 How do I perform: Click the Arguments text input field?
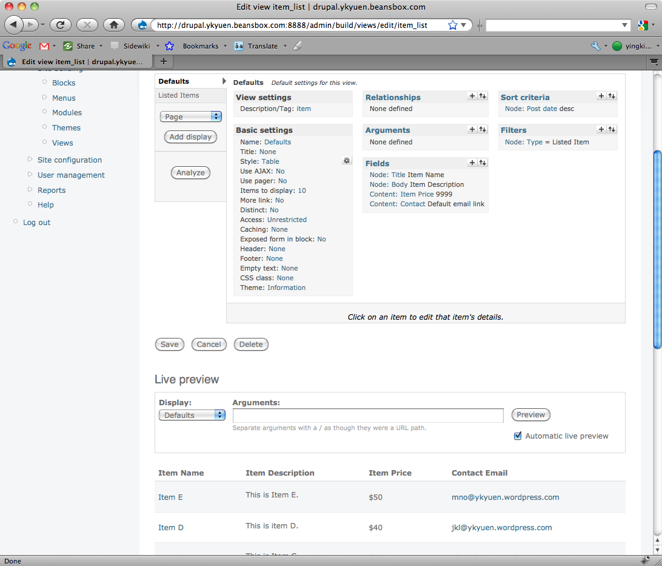tap(368, 415)
